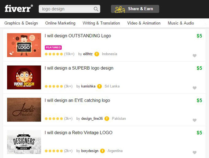Click the WOW DESIGN gig thumbnail

point(24,77)
